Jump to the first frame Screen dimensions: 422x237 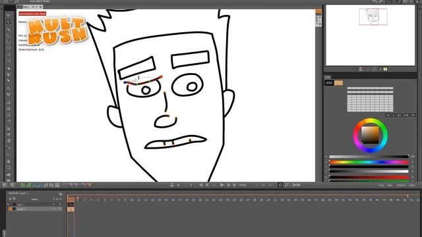pos(200,185)
